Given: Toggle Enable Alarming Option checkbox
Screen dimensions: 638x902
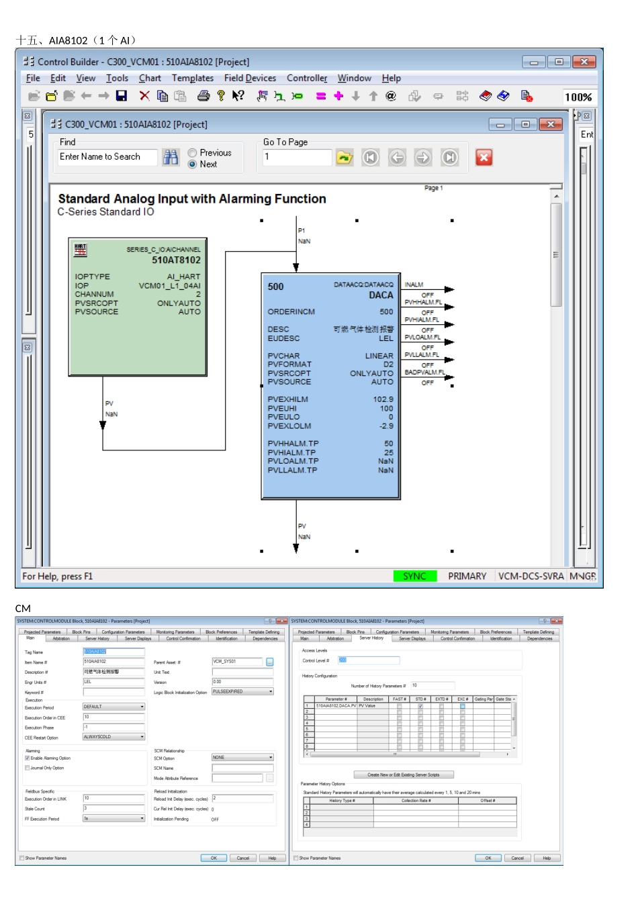Looking at the screenshot, I should pyautogui.click(x=28, y=758).
